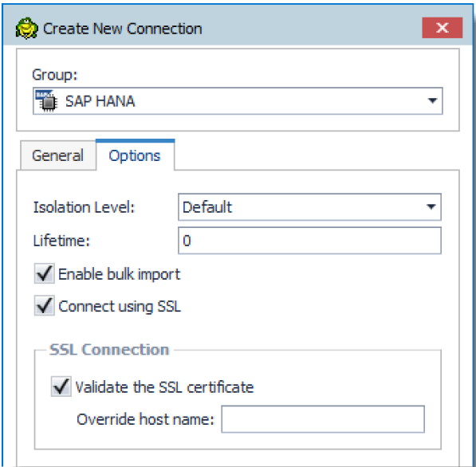Click the Lifetime label text

pyautogui.click(x=61, y=241)
